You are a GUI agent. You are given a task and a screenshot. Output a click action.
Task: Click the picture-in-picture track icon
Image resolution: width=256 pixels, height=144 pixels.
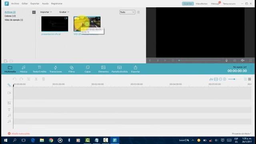tap(9, 103)
